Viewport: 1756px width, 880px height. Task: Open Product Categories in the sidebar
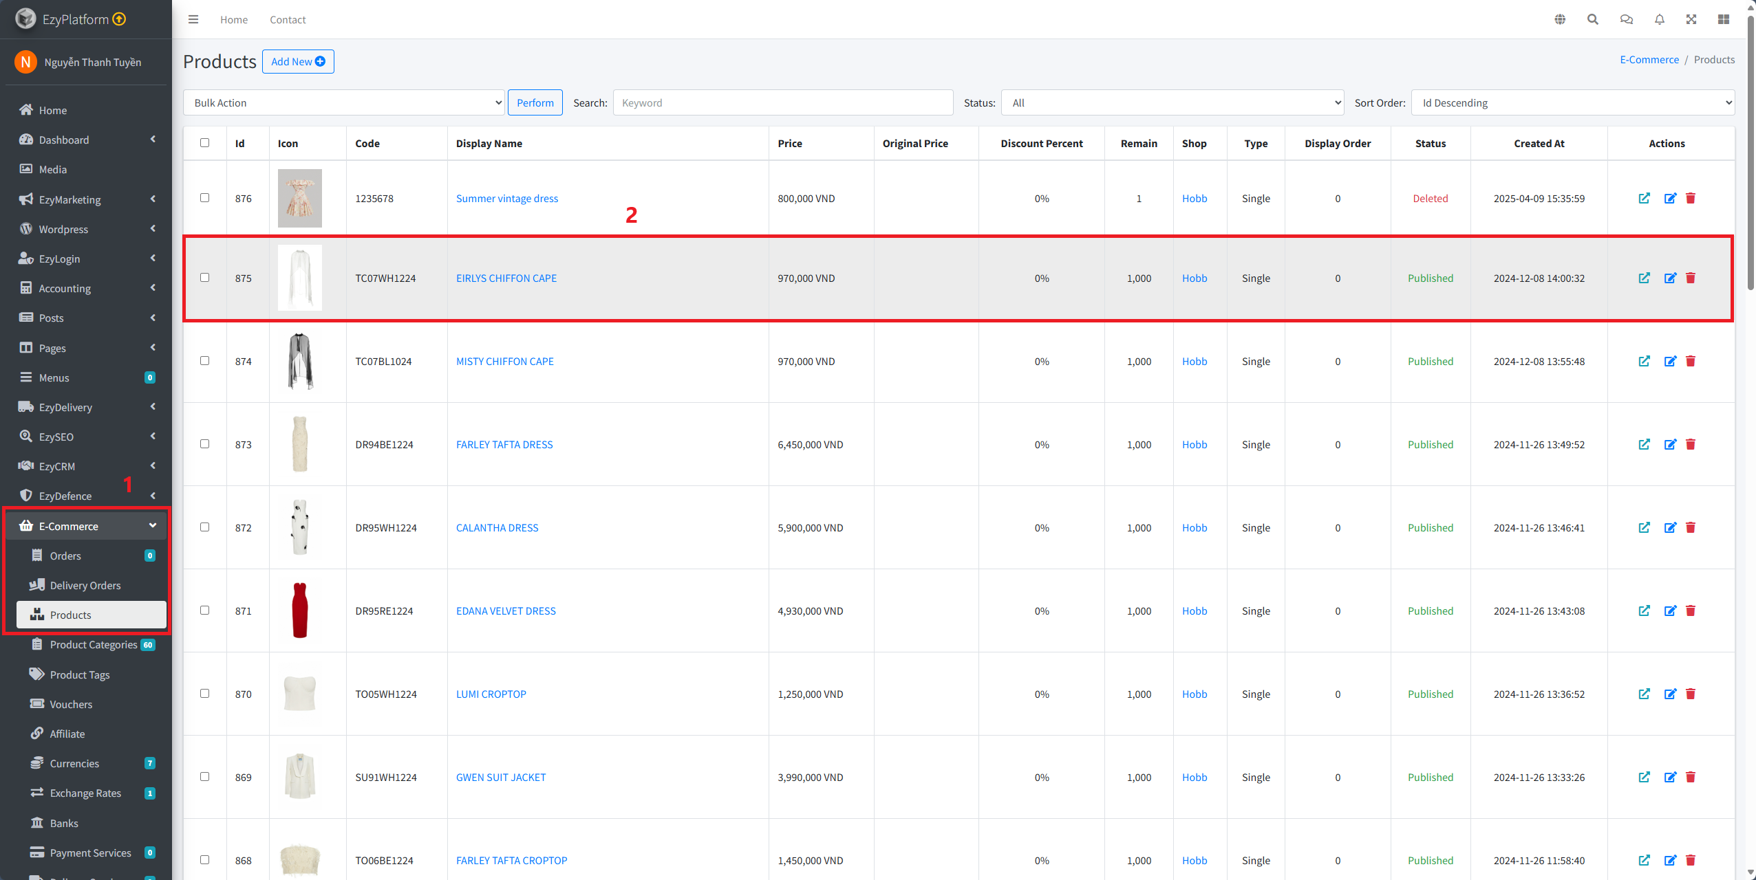tap(92, 644)
